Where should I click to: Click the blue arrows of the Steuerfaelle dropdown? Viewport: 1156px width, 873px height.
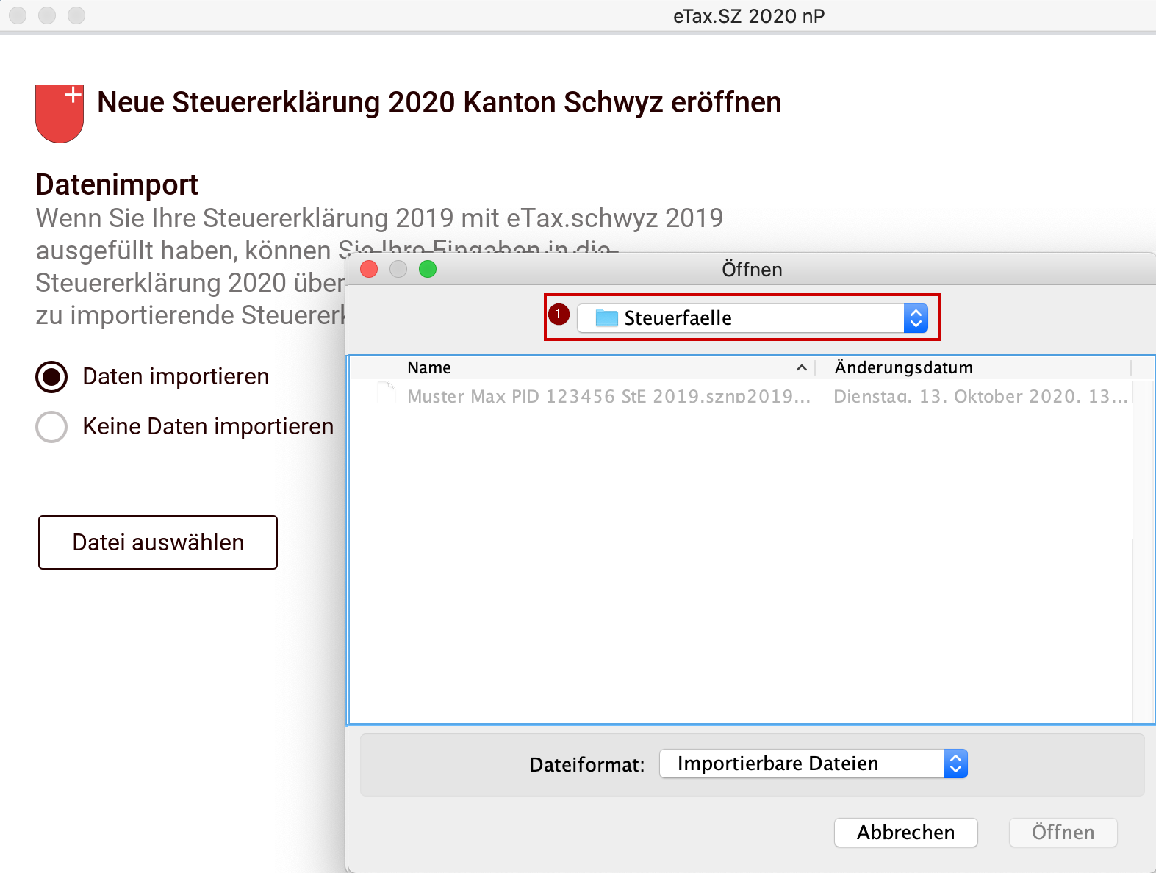(x=916, y=318)
